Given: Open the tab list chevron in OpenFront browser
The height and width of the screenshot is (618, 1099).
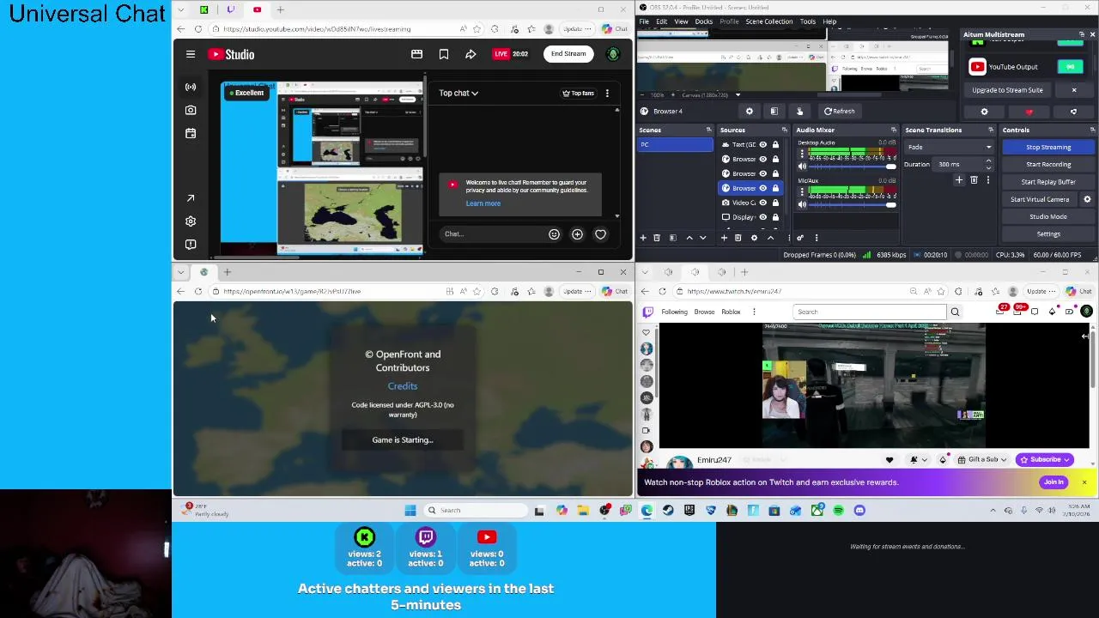Looking at the screenshot, I should pos(180,272).
